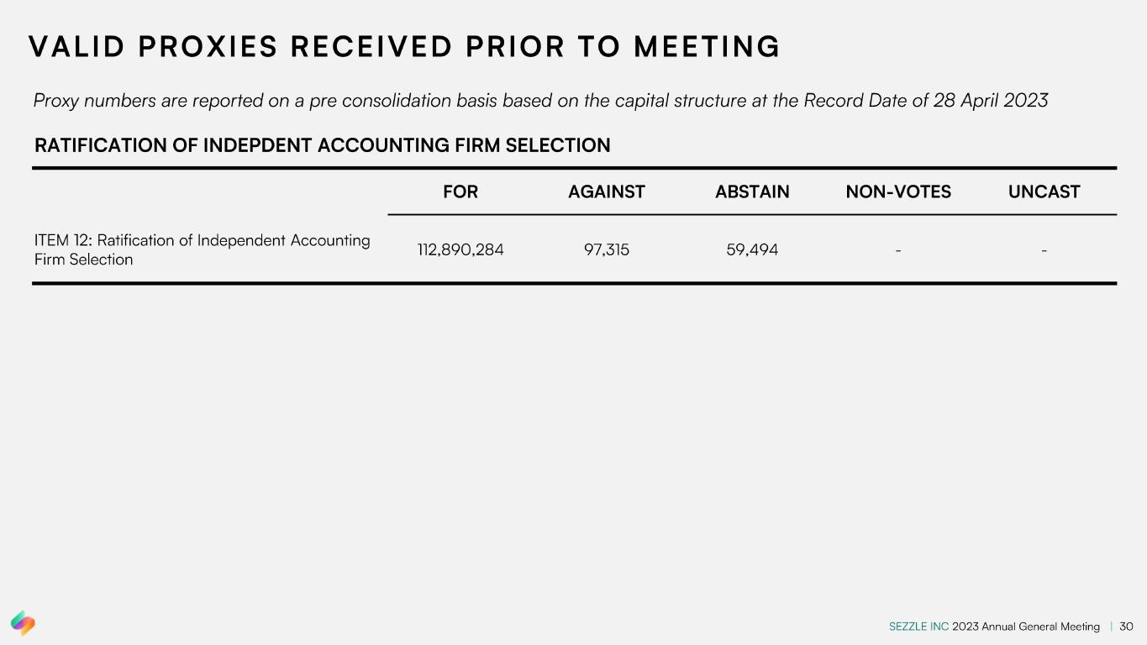This screenshot has height=645, width=1147.
Task: Select the slide title about valid proxies
Action: (404, 47)
